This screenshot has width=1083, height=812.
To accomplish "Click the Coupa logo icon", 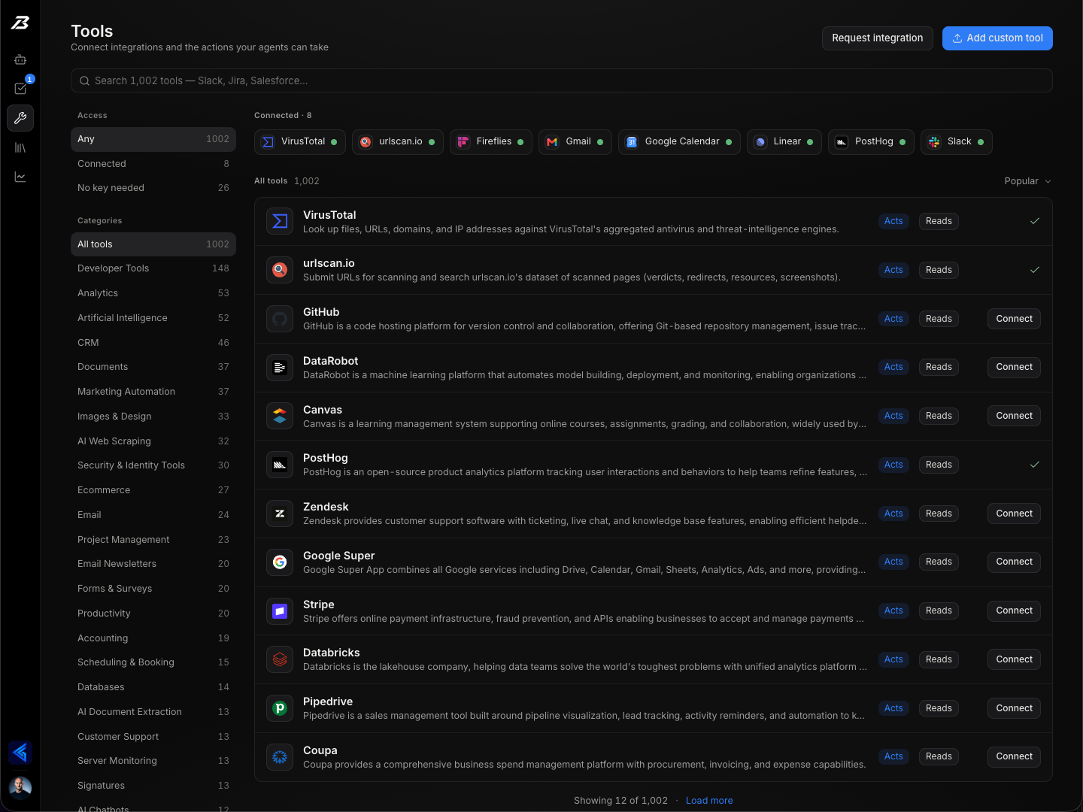I will point(280,756).
